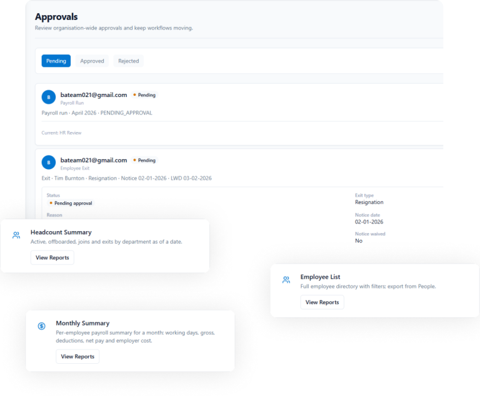This screenshot has height=397, width=480.
Task: View Reports for Headcount Summary
Action: click(52, 257)
